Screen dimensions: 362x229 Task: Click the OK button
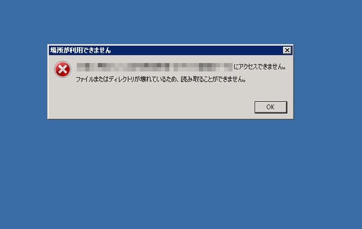[271, 107]
